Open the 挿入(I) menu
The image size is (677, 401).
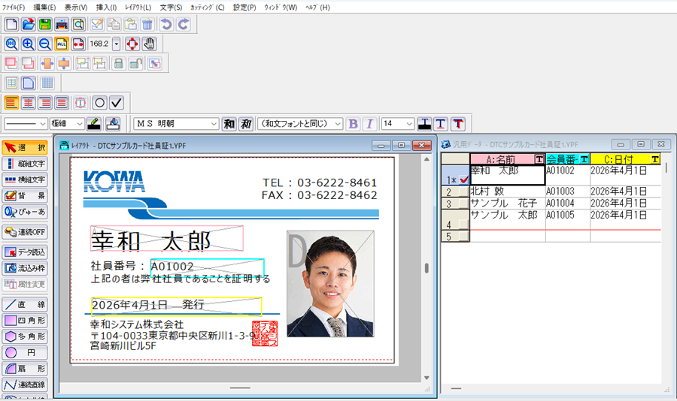tap(106, 8)
